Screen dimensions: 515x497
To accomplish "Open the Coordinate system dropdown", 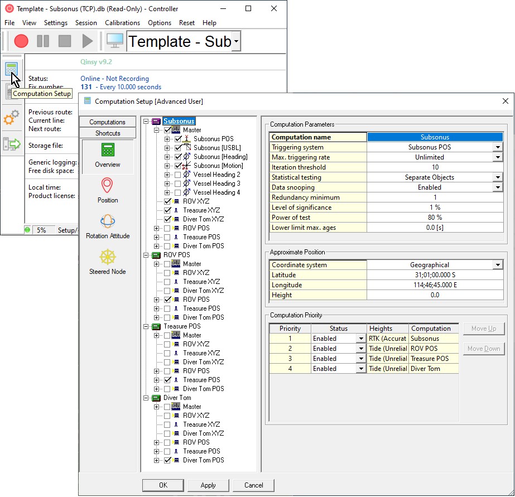I will 498,265.
